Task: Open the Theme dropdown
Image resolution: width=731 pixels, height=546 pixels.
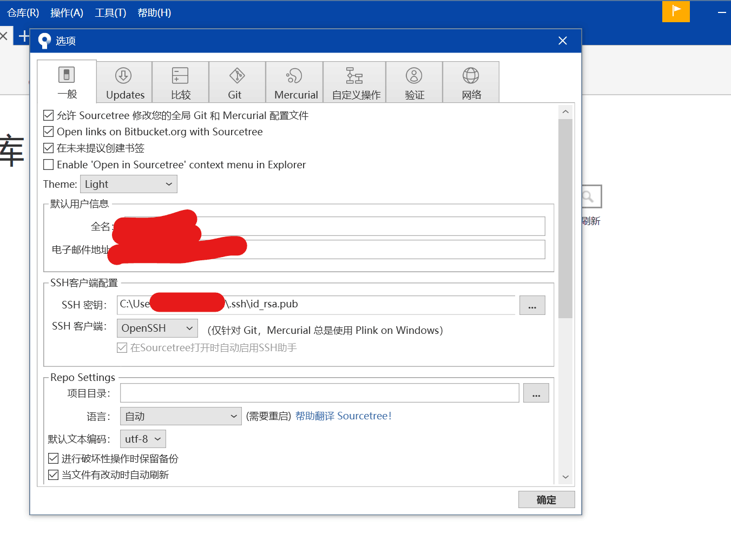Action: point(128,184)
